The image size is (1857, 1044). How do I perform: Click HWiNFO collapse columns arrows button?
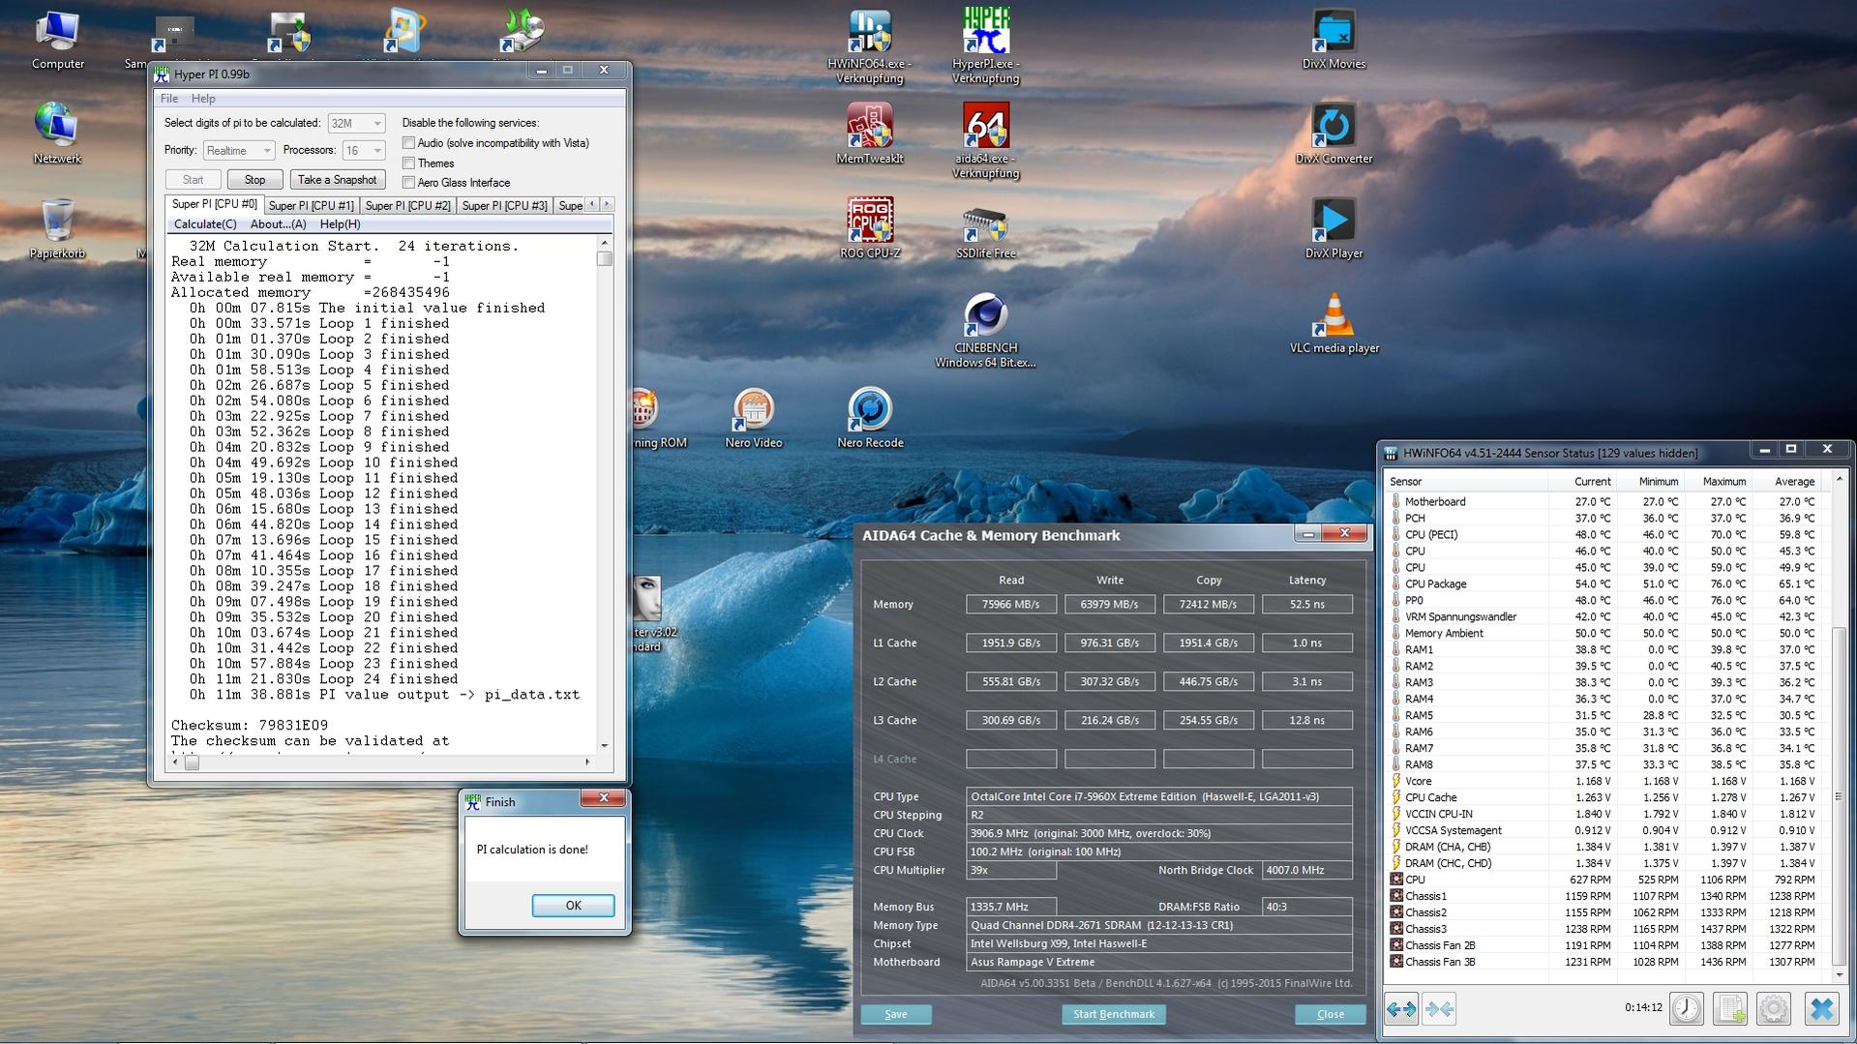tap(1439, 1009)
